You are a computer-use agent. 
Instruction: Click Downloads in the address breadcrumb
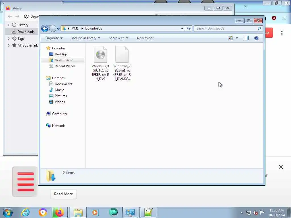click(93, 28)
